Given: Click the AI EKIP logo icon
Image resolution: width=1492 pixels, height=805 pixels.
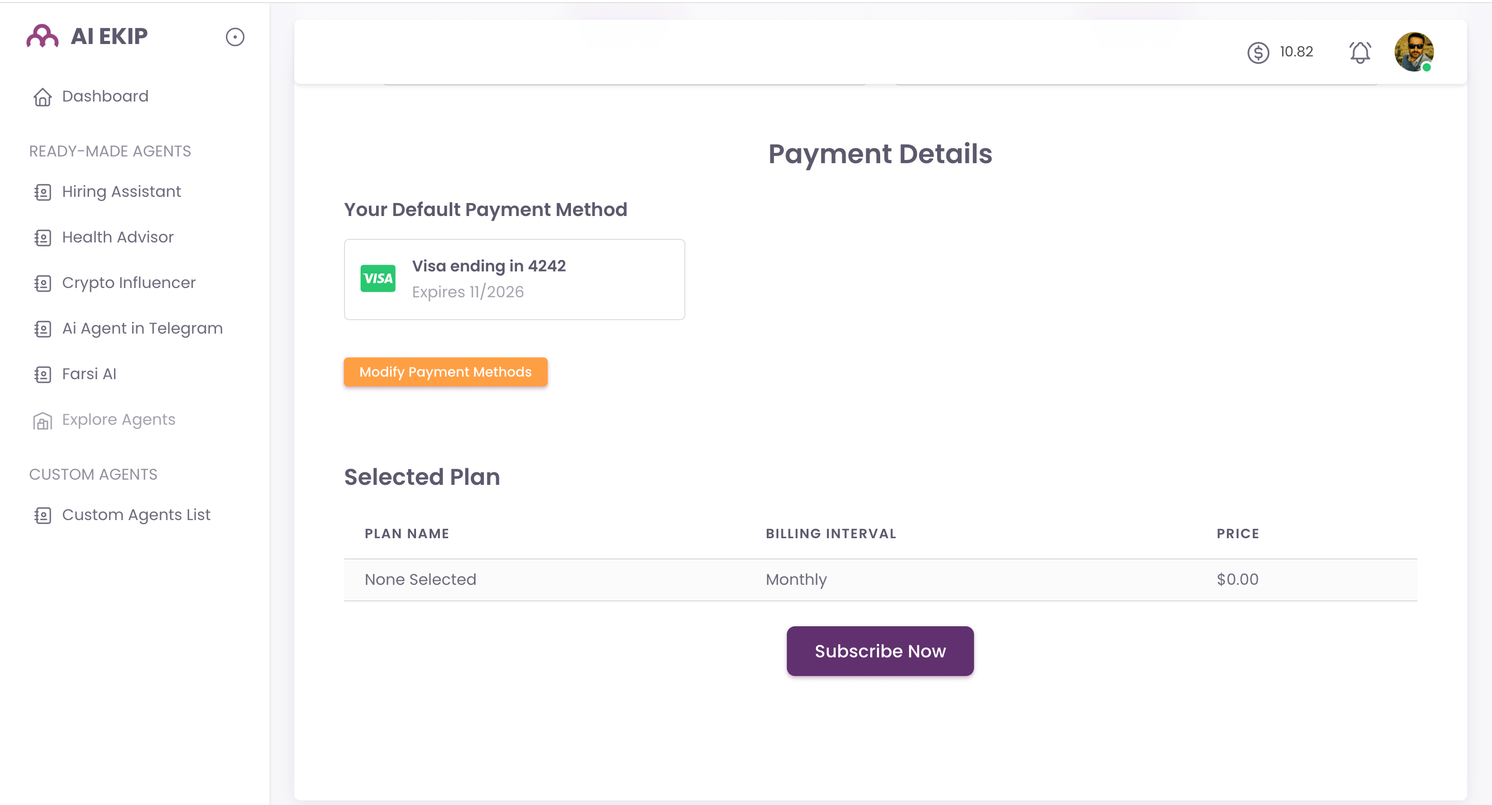Looking at the screenshot, I should (x=42, y=36).
